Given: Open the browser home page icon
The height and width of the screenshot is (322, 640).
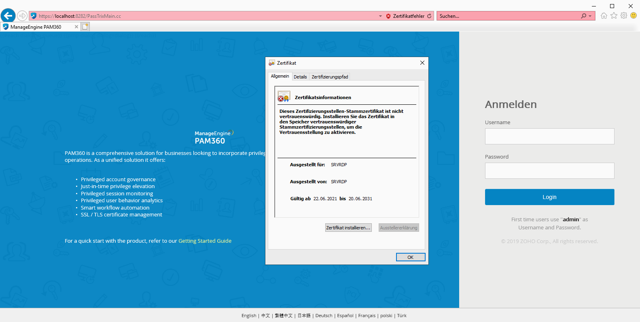Looking at the screenshot, I should [604, 16].
